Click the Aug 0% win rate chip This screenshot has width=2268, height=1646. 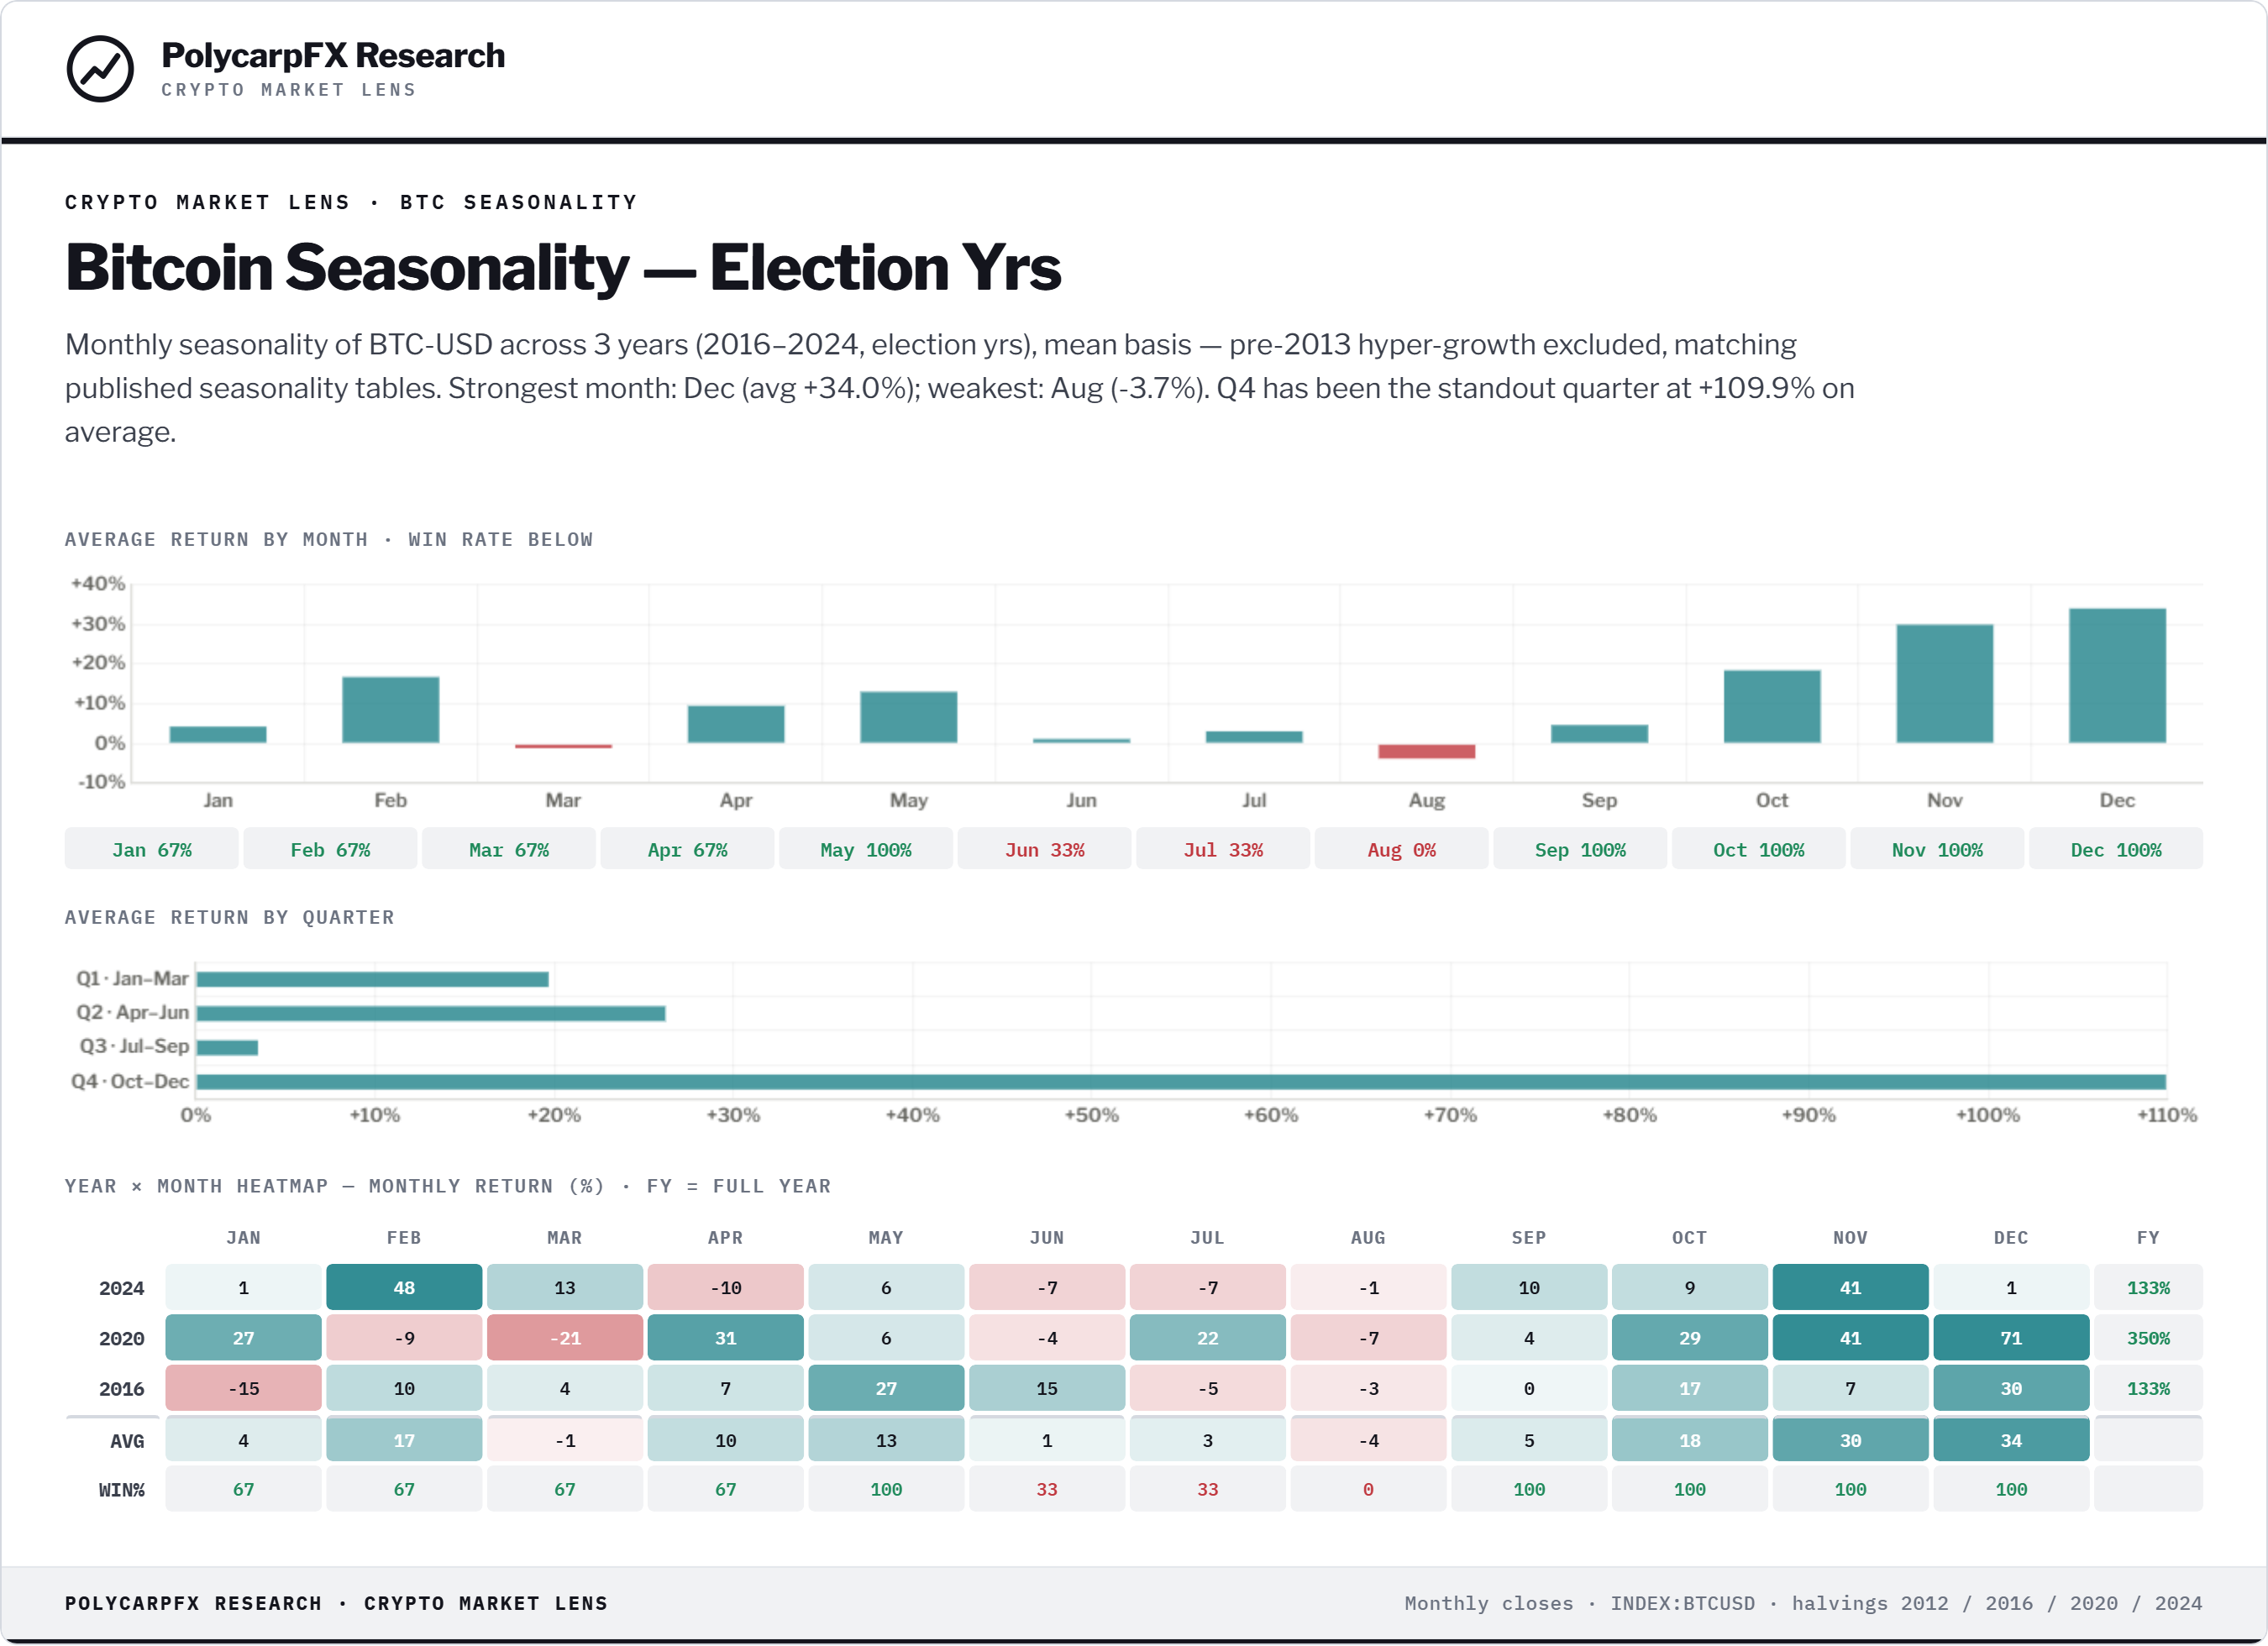(1401, 849)
